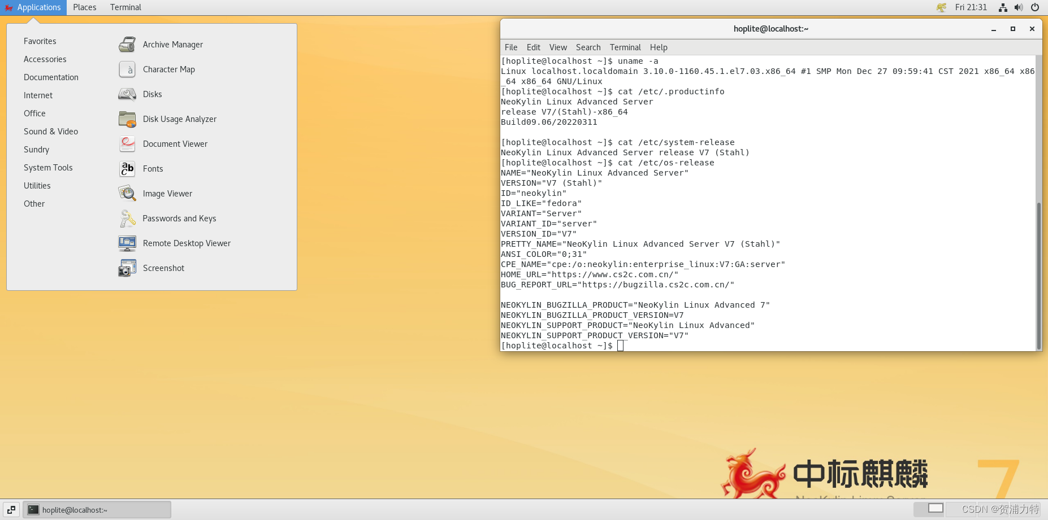The height and width of the screenshot is (520, 1048).
Task: Open terminal window Search menu
Action: click(588, 47)
